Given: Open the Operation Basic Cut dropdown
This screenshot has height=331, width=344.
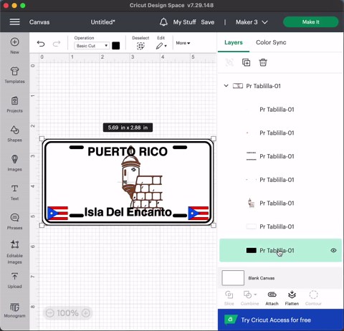Looking at the screenshot, I should 92,46.
